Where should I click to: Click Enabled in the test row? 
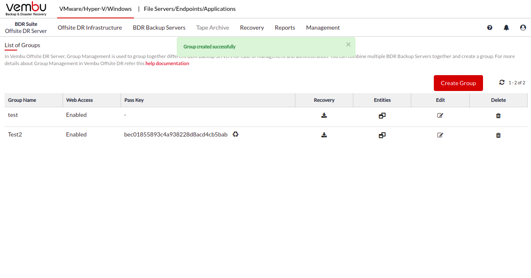(76, 115)
